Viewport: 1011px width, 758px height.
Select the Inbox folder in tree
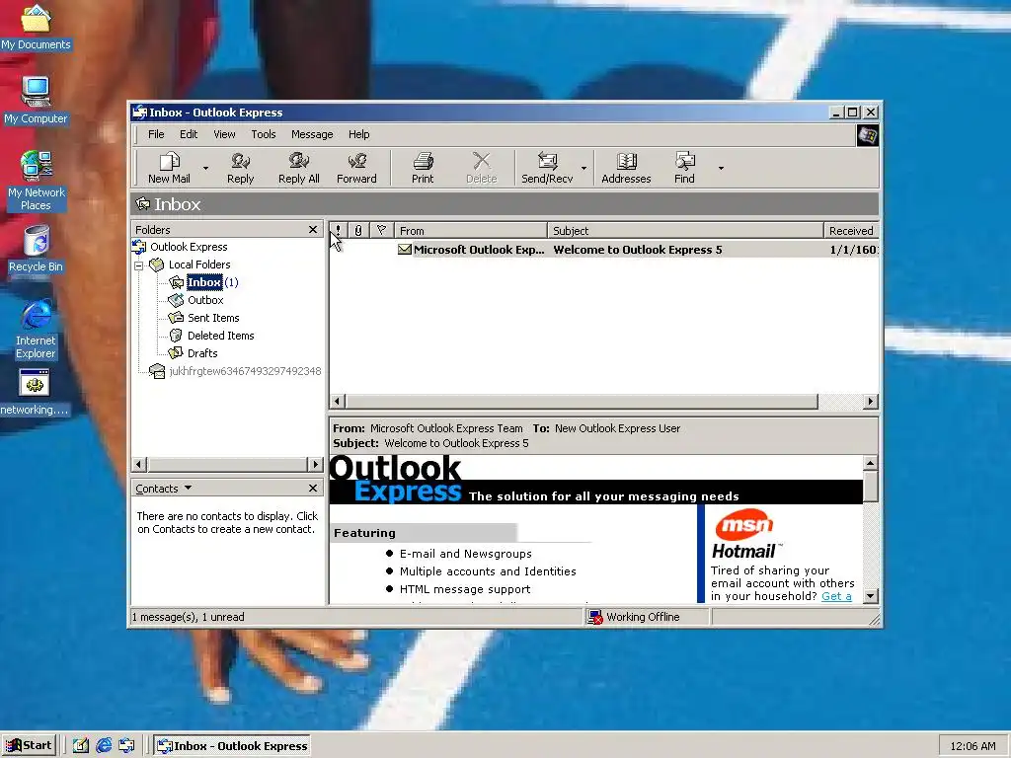pyautogui.click(x=204, y=282)
